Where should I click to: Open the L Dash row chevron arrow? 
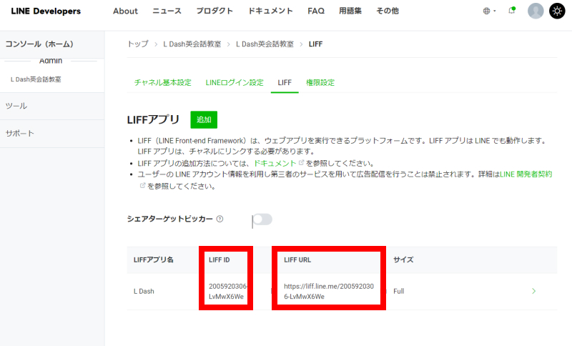533,291
